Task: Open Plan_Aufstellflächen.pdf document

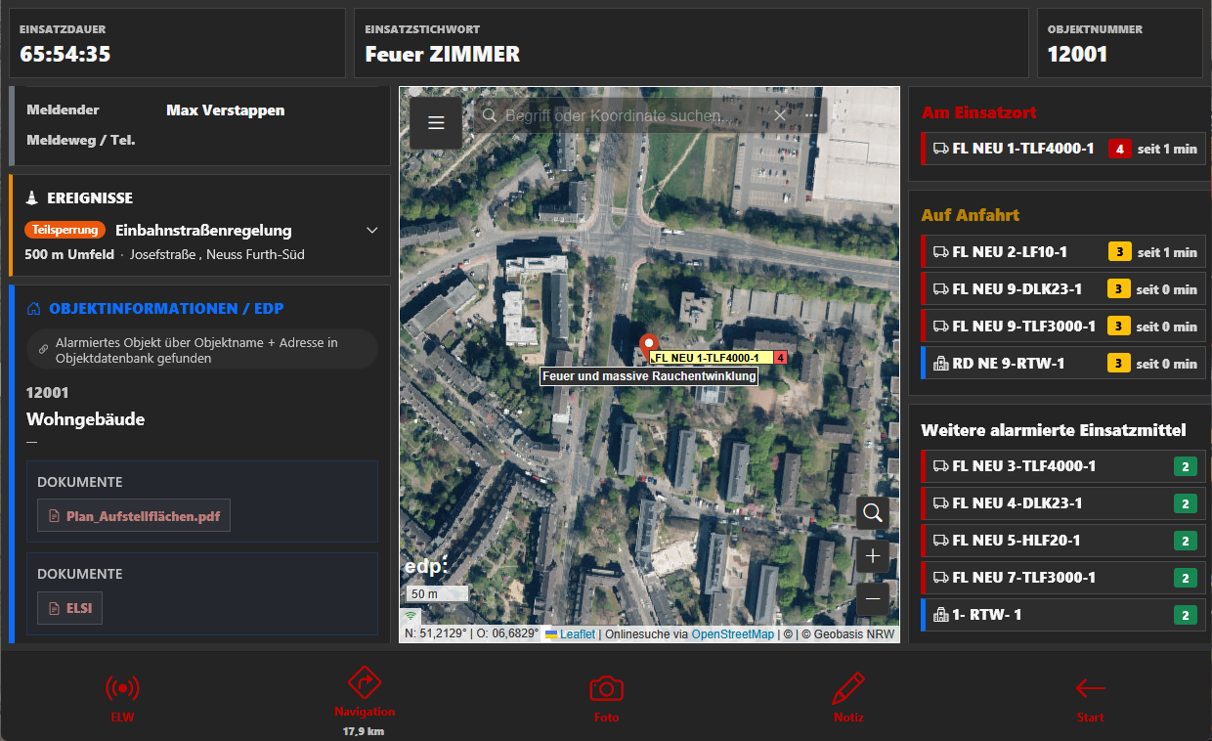Action: coord(134,516)
